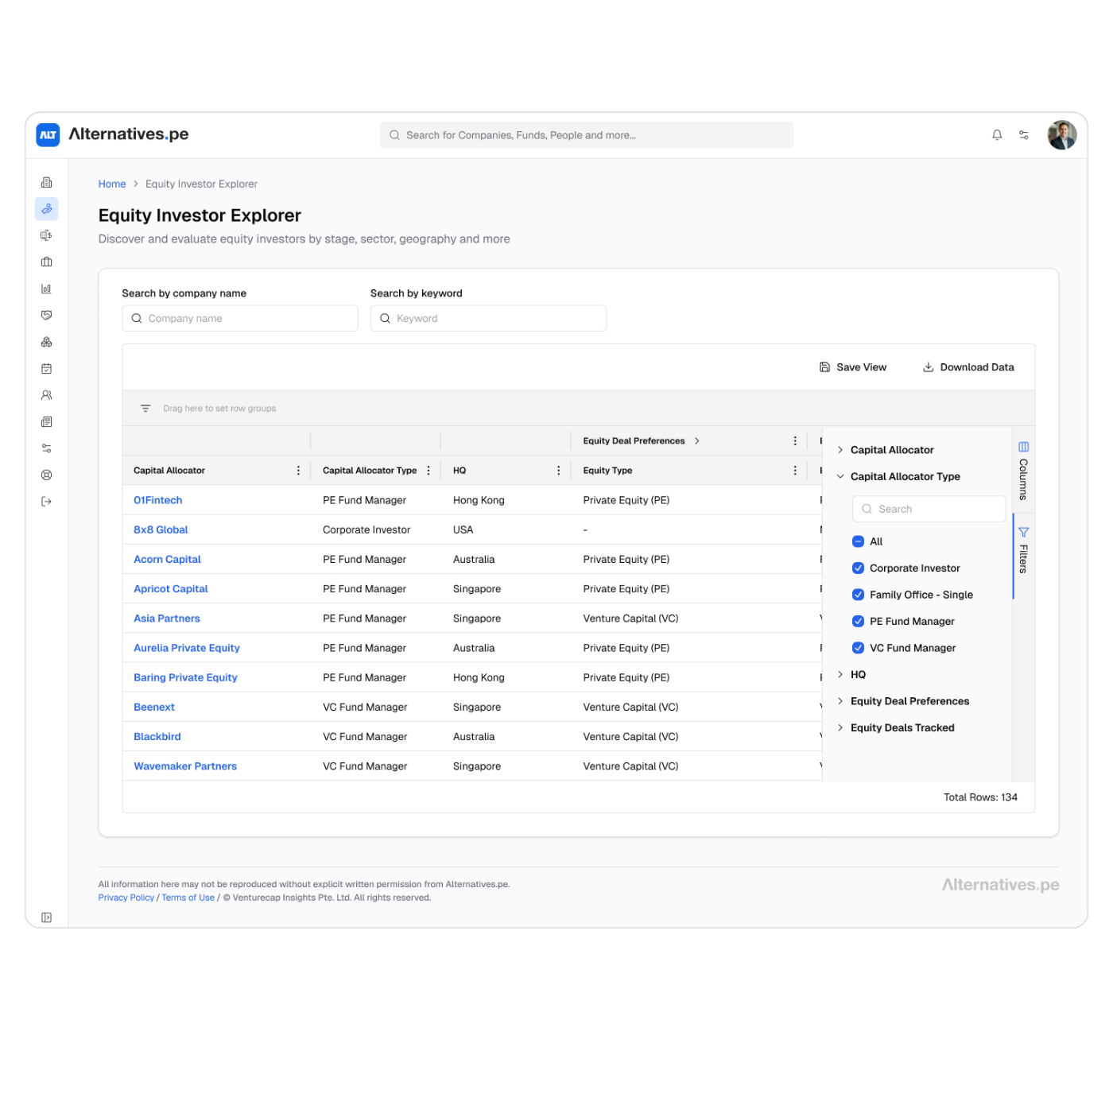Open the lifebuoy support sidebar icon
This screenshot has height=1113, width=1113.
47,475
